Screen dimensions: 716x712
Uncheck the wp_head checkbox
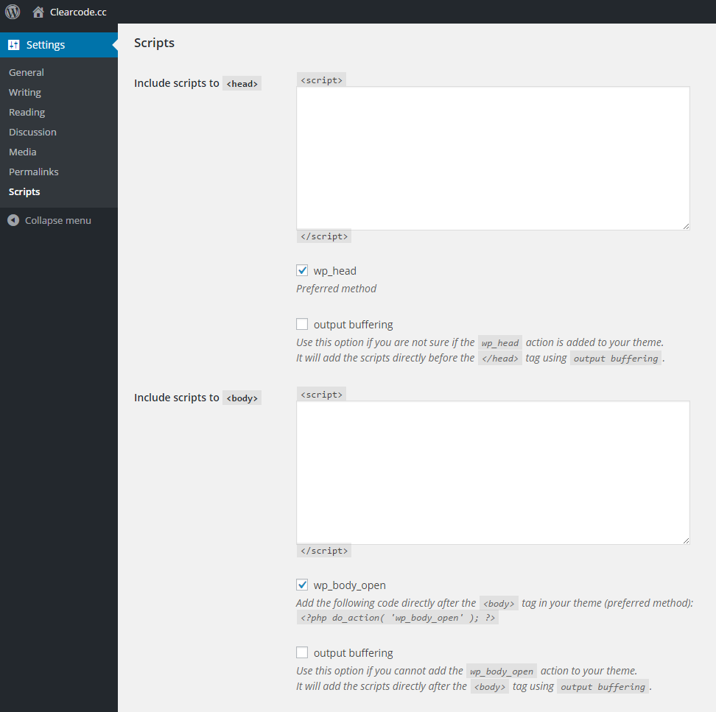pos(302,271)
